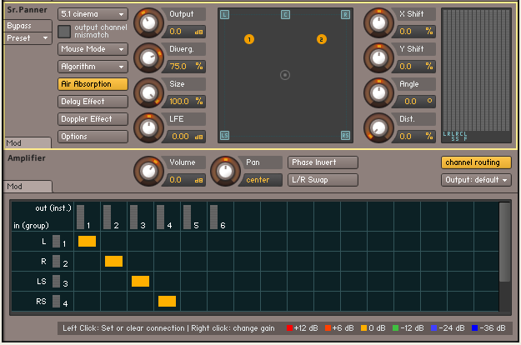This screenshot has height=345, width=521.
Task: Toggle the output channel mismatch indicator
Action: [64, 32]
